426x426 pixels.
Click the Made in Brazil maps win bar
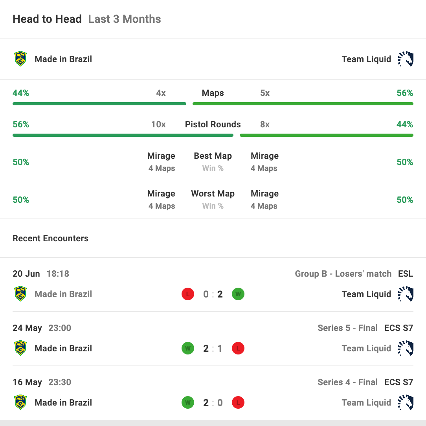tap(99, 104)
